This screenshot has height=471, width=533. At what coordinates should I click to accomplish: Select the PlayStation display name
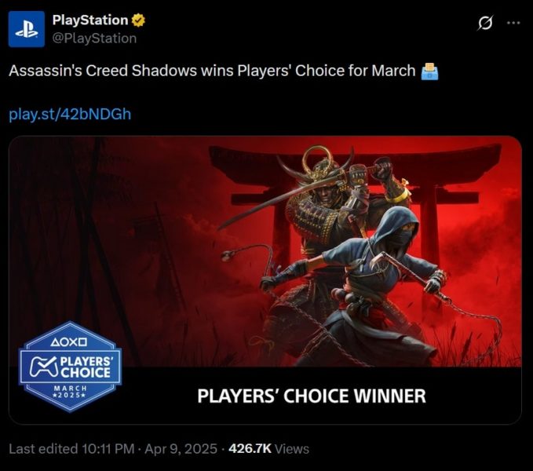click(x=90, y=20)
